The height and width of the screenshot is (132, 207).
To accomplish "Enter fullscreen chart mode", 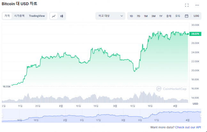I will pyautogui.click(x=187, y=5).
